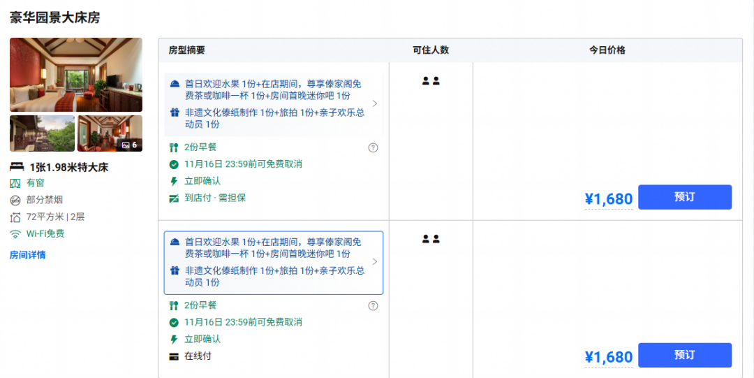Book the second ¥1,680 online-pay offer
Viewport: 754px width, 378px height.
685,356
